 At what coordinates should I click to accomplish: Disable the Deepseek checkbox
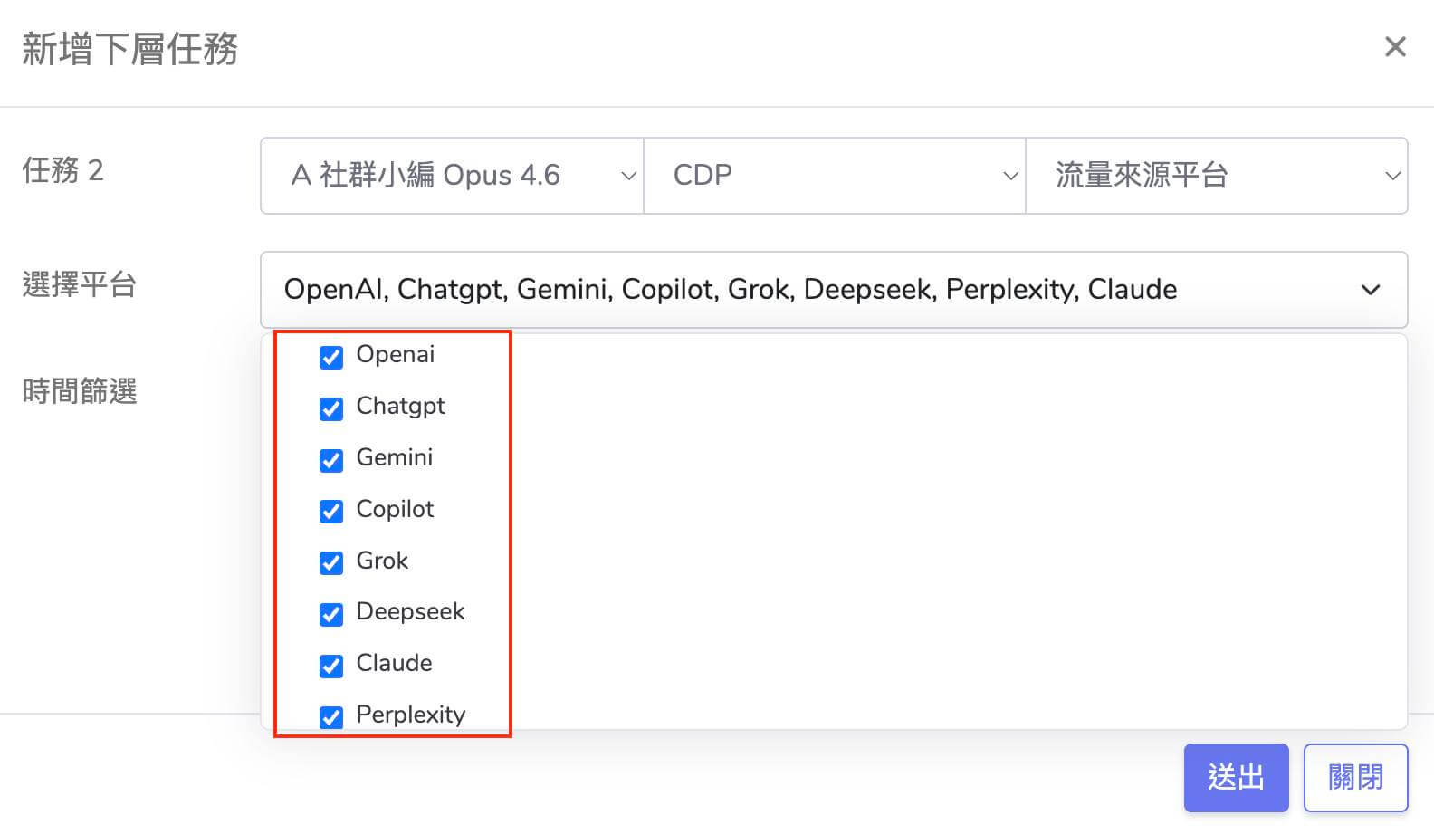pyautogui.click(x=331, y=614)
